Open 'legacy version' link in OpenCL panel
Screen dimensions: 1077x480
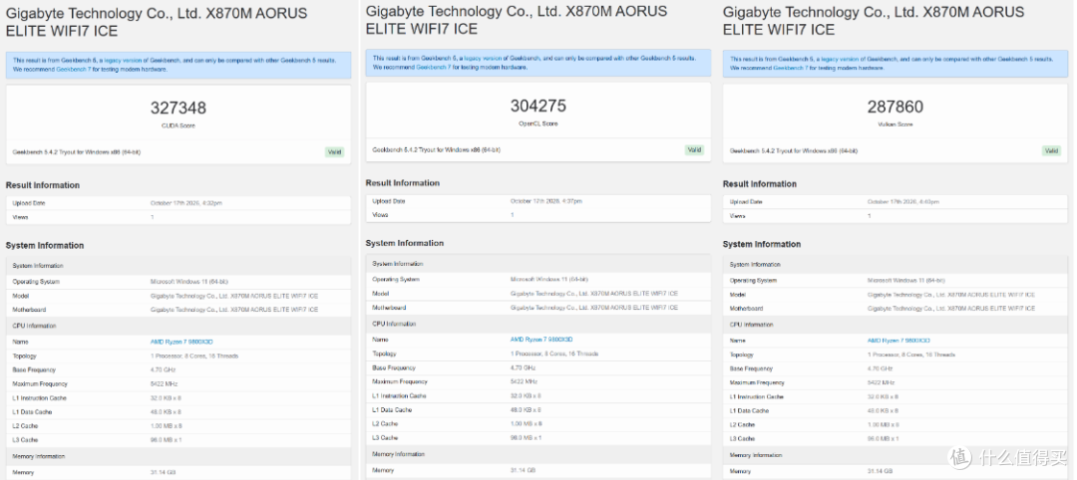click(x=483, y=59)
